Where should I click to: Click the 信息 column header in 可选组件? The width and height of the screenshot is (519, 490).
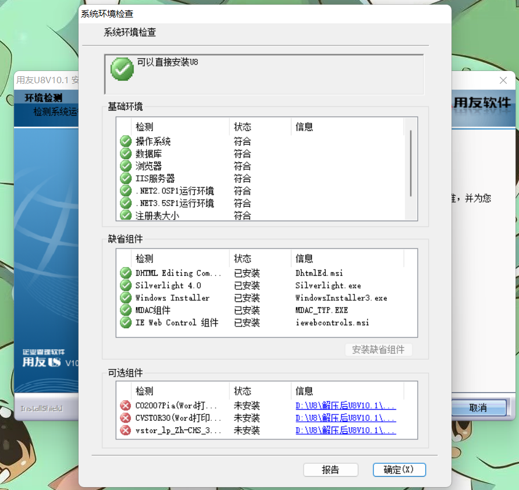coord(347,391)
